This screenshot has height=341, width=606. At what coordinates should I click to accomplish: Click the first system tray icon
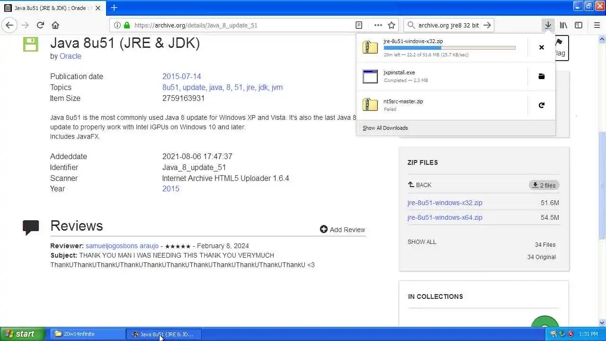coord(553,334)
